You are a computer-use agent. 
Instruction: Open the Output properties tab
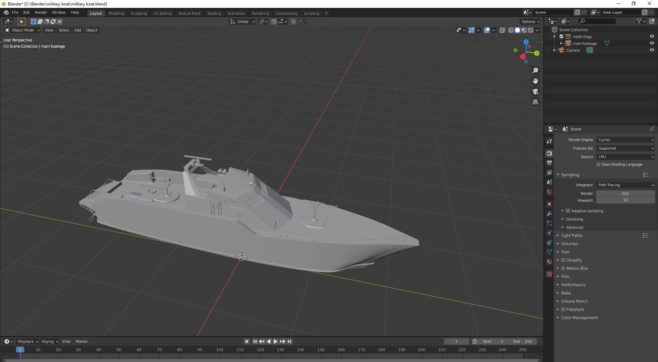point(549,163)
